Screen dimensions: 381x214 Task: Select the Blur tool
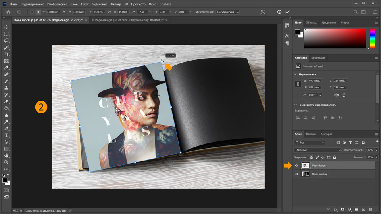coord(6,115)
